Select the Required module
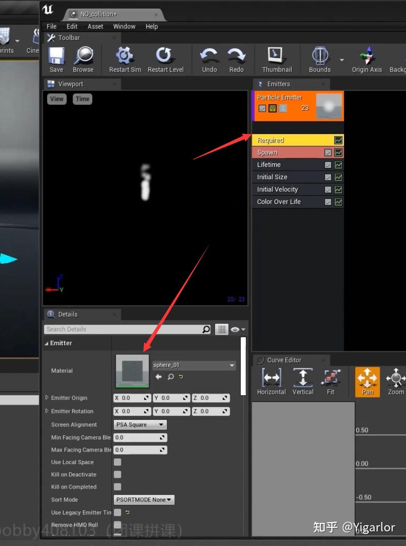 298,140
